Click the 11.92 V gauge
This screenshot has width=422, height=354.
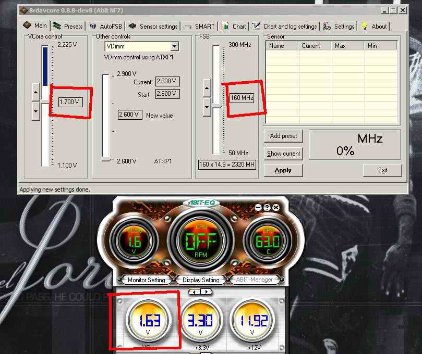(x=253, y=321)
